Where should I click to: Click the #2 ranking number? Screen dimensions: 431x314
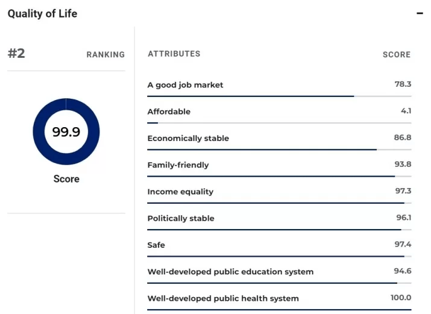[16, 53]
